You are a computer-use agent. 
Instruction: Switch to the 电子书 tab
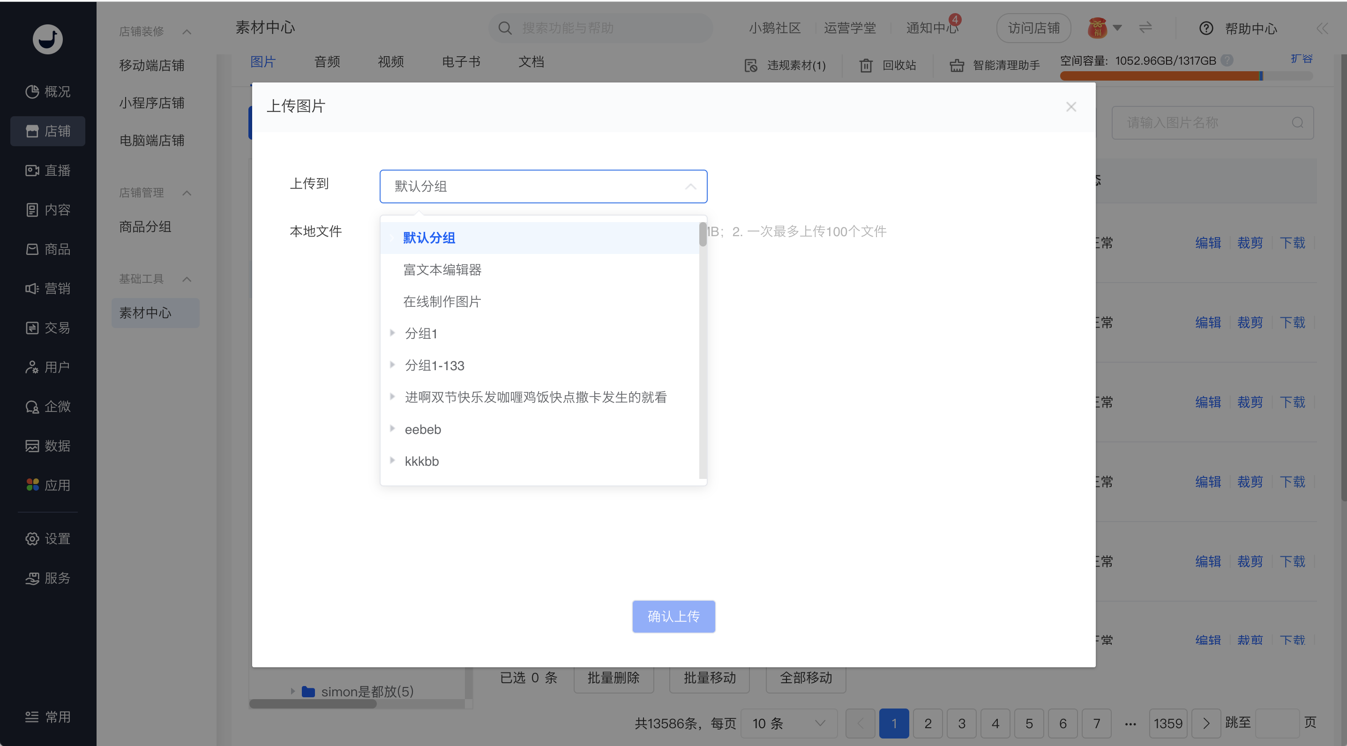[x=461, y=62]
